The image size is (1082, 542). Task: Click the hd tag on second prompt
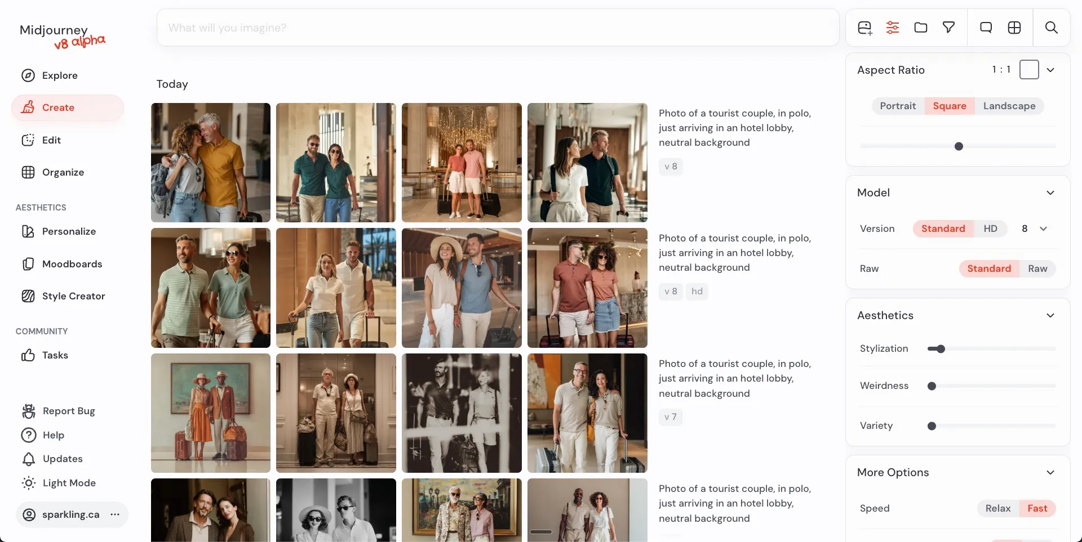[697, 292]
